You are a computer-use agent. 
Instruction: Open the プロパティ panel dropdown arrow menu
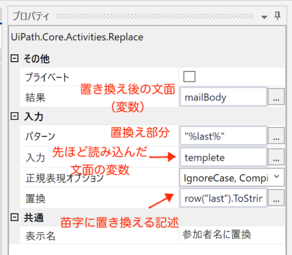(264, 17)
